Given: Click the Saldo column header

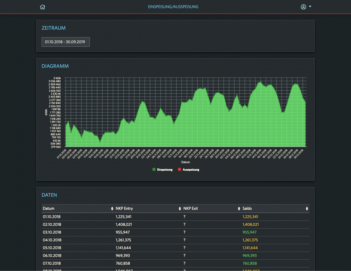Looking at the screenshot, I should (x=247, y=209).
